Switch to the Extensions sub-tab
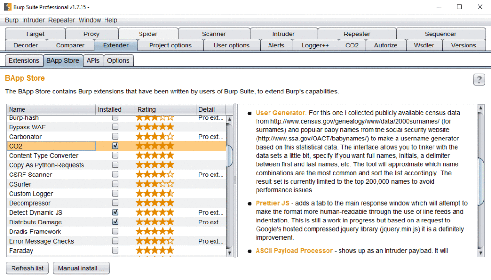The width and height of the screenshot is (491, 280). [x=24, y=60]
